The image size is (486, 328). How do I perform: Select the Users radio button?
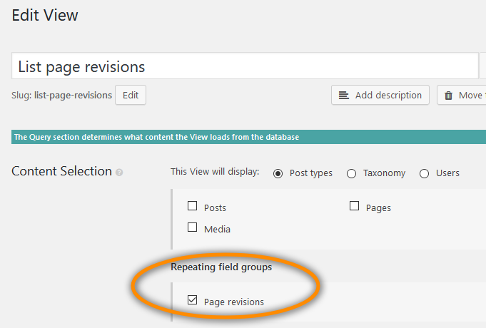point(424,173)
